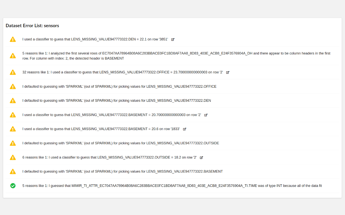Click warning icon for SPARKML OFFICE default

click(13, 86)
